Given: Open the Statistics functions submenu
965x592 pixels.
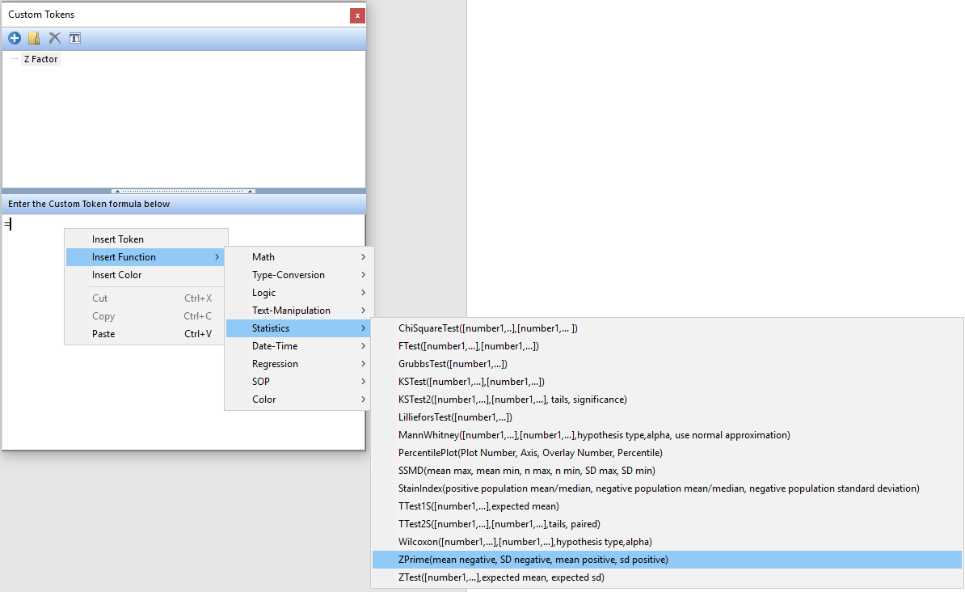Looking at the screenshot, I should [x=299, y=328].
